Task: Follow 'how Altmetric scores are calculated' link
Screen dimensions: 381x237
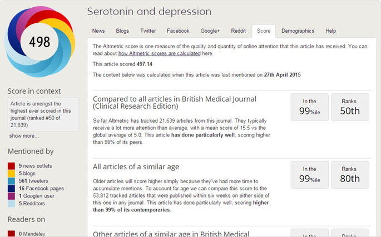Action: (160, 53)
